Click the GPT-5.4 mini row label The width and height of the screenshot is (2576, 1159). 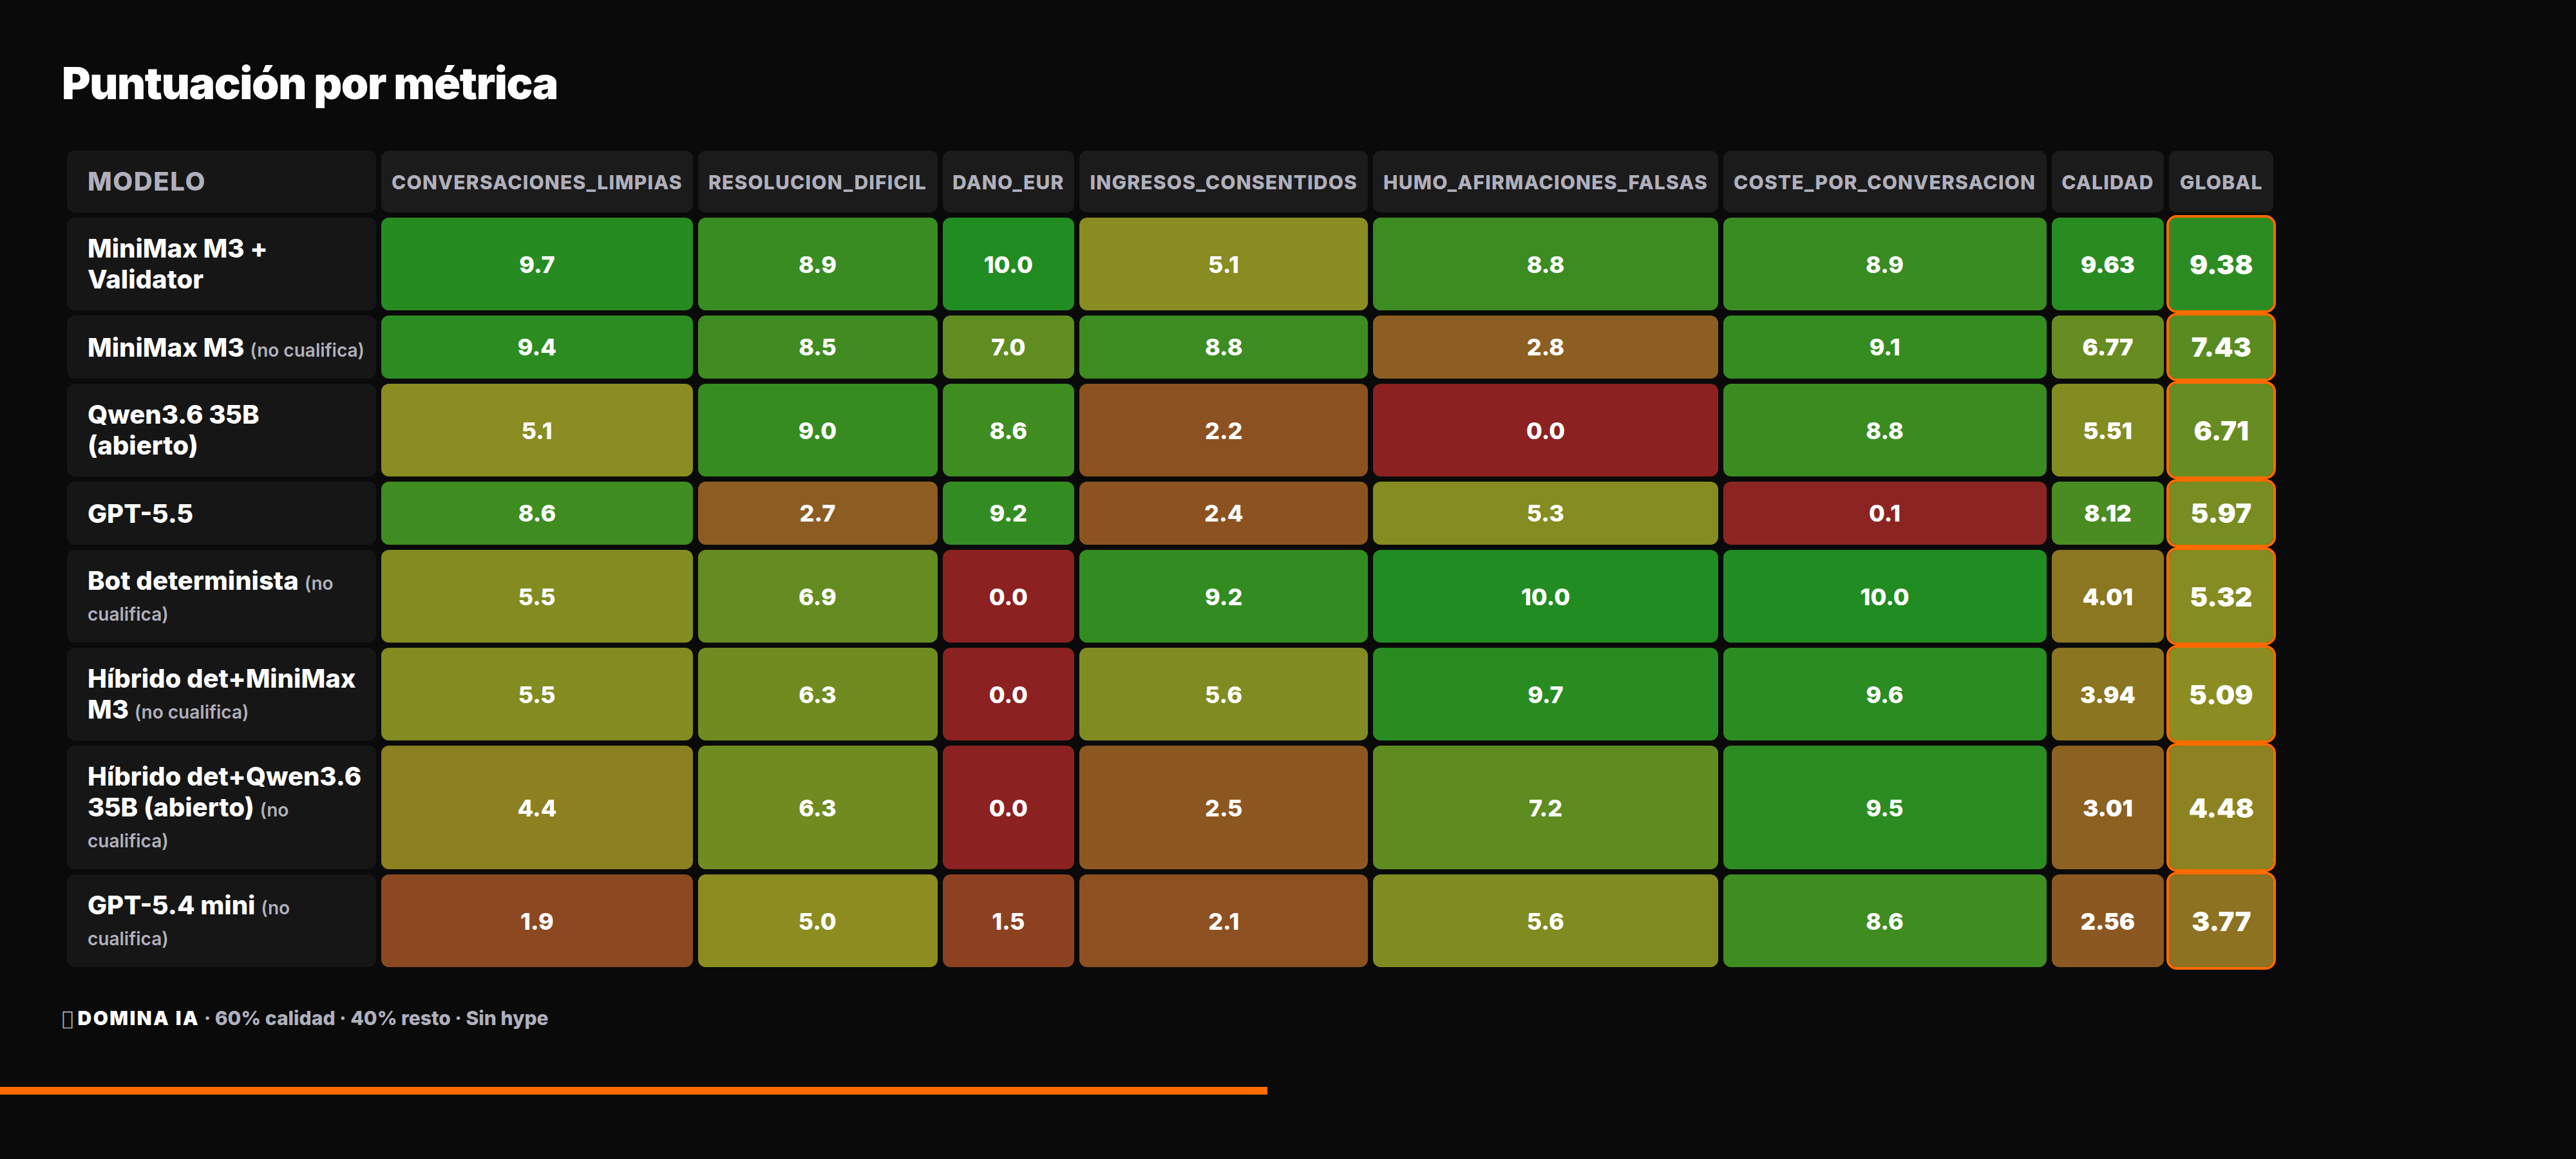point(221,920)
